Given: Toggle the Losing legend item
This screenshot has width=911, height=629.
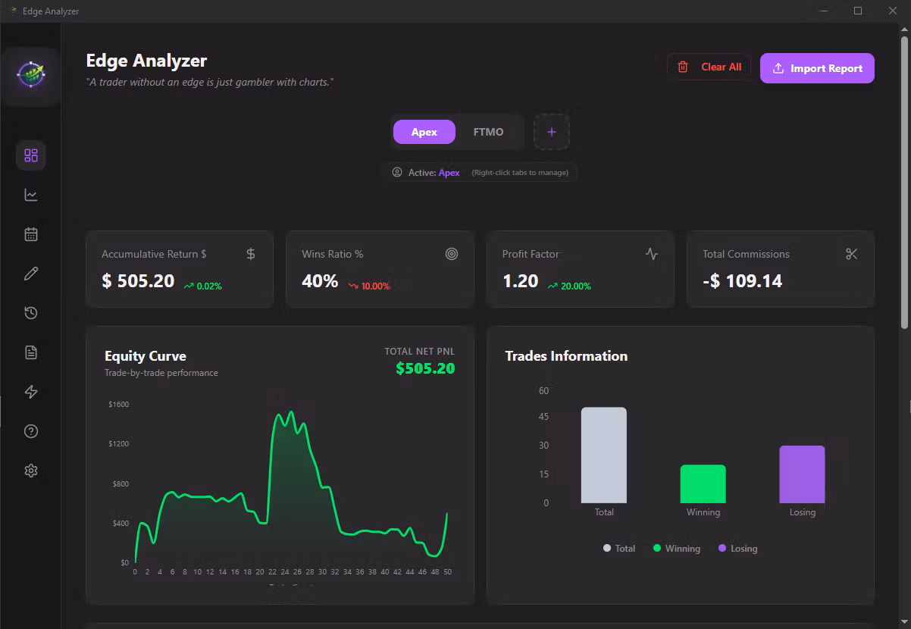Looking at the screenshot, I should coord(737,548).
